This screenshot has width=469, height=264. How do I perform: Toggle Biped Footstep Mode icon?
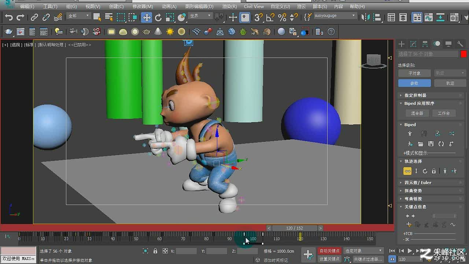(424, 133)
